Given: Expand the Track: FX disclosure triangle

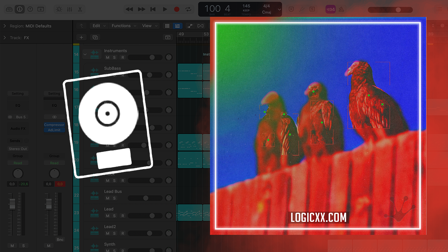Looking at the screenshot, I should click(x=5, y=37).
